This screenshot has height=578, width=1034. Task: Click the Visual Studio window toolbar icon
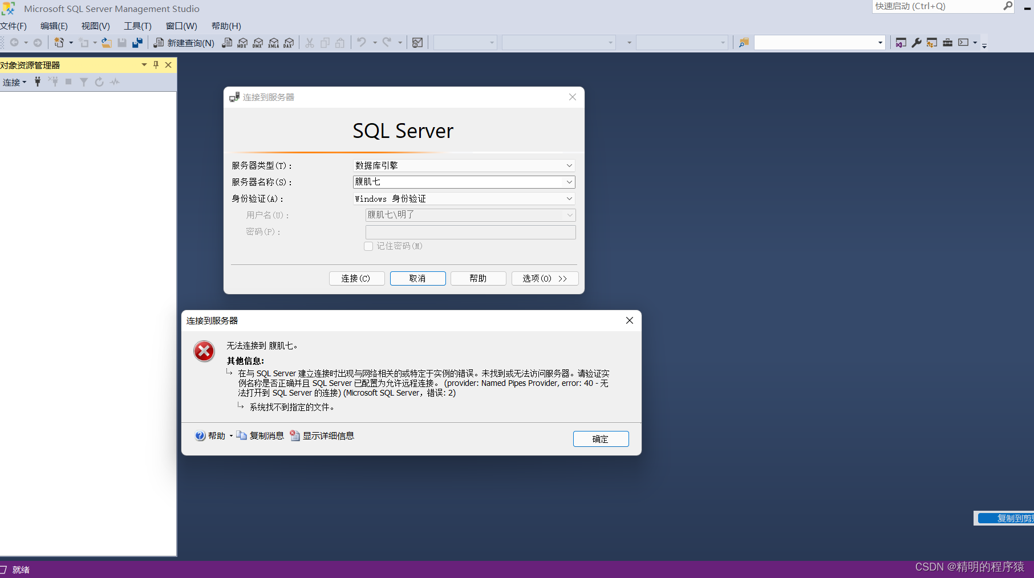click(x=901, y=43)
